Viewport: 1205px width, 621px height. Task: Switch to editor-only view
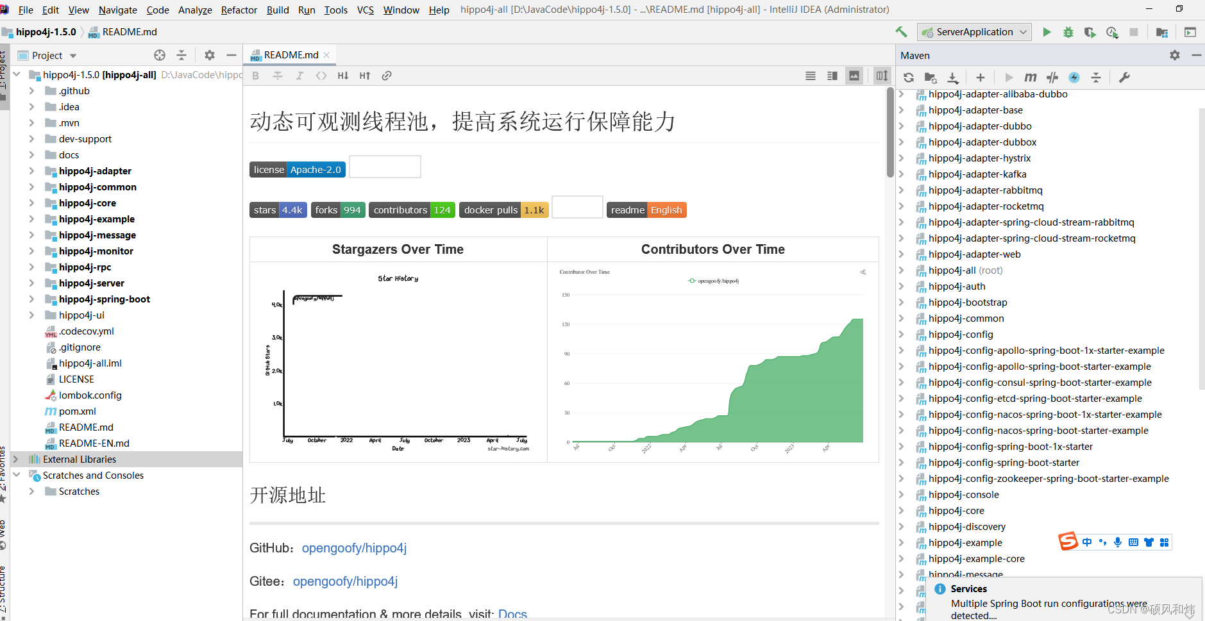tap(811, 76)
